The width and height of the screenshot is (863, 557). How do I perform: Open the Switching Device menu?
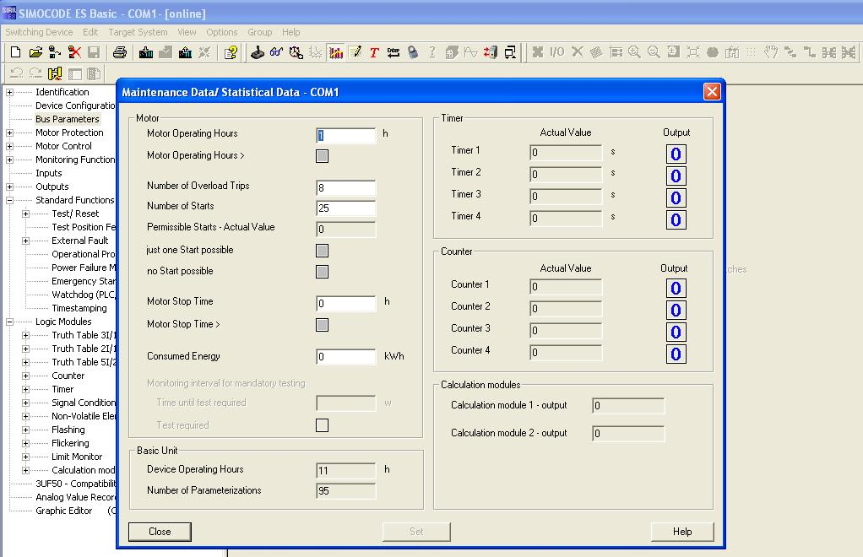pos(39,32)
